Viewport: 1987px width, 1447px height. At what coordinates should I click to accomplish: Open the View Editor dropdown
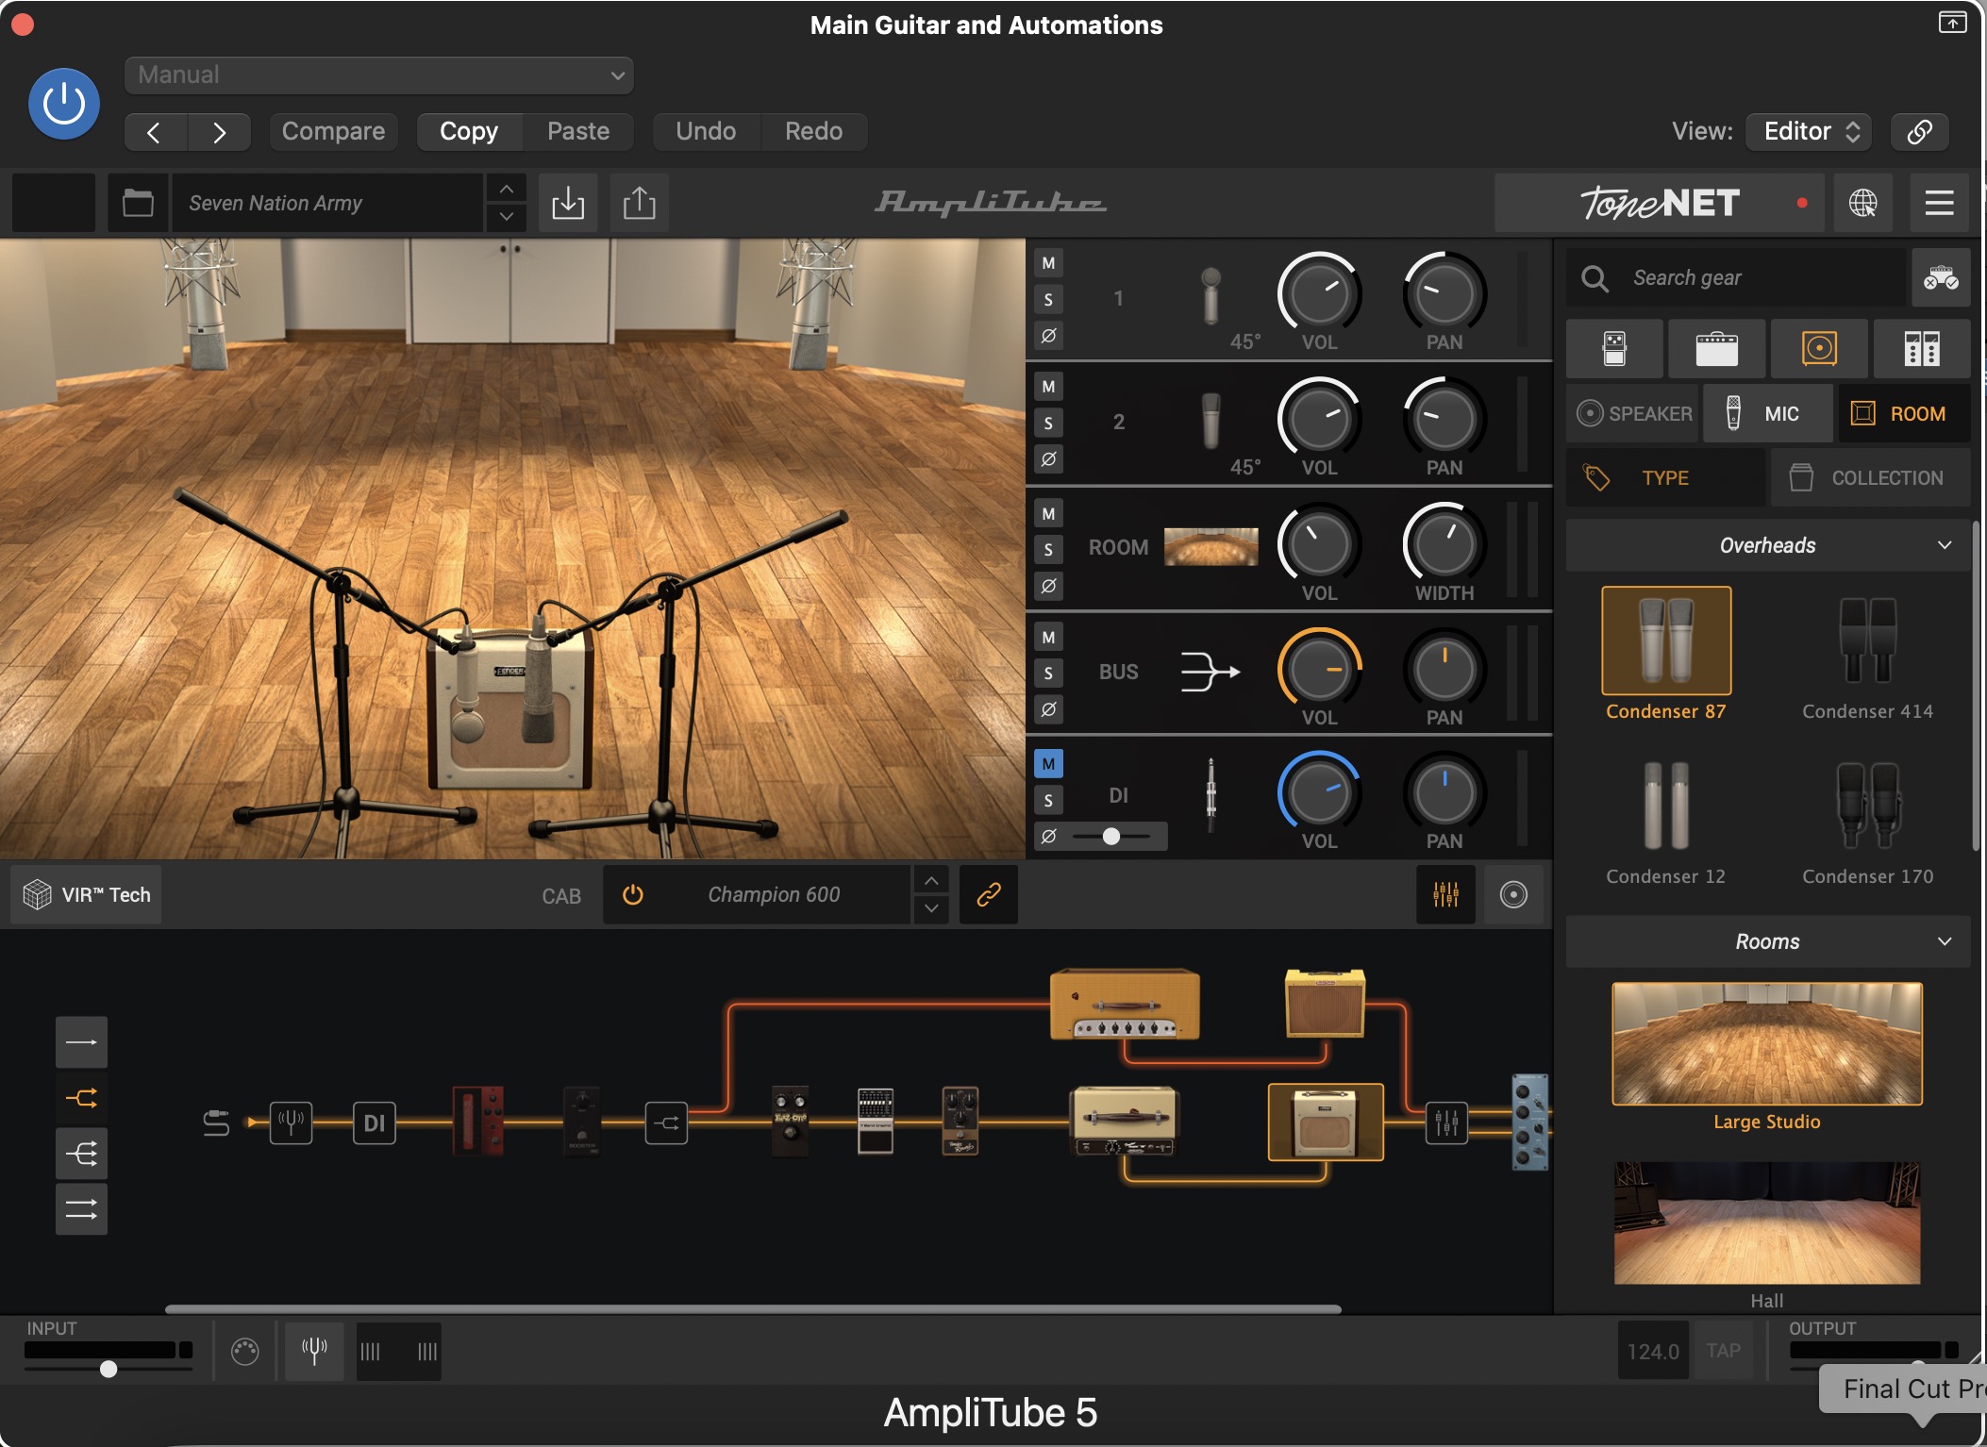(1809, 132)
